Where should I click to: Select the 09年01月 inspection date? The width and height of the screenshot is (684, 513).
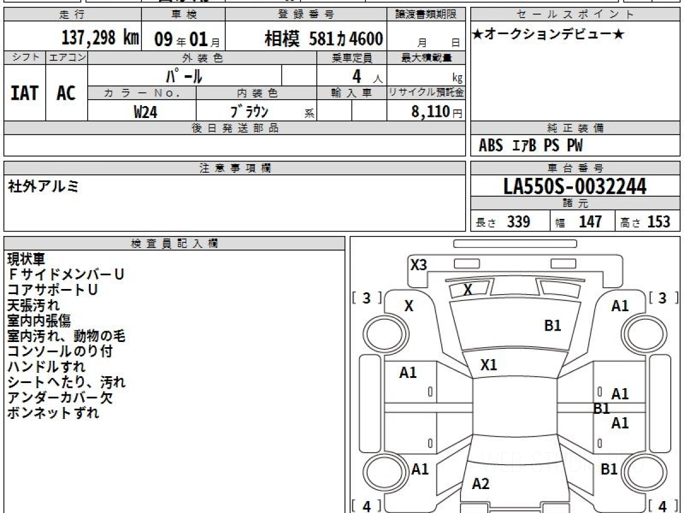(x=187, y=39)
